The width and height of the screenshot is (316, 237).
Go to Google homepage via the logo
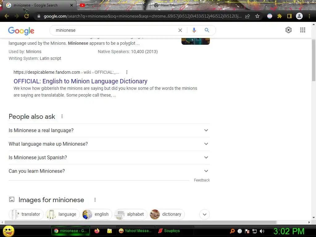point(21,31)
